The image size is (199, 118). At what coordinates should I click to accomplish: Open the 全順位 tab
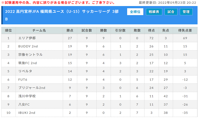click(x=135, y=12)
